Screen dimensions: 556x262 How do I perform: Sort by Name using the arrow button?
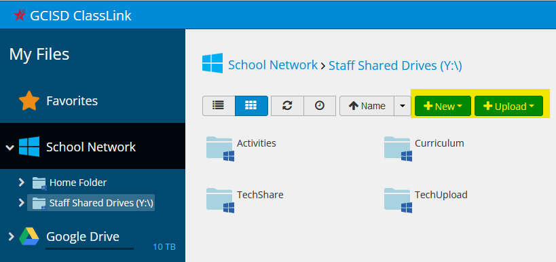(367, 106)
